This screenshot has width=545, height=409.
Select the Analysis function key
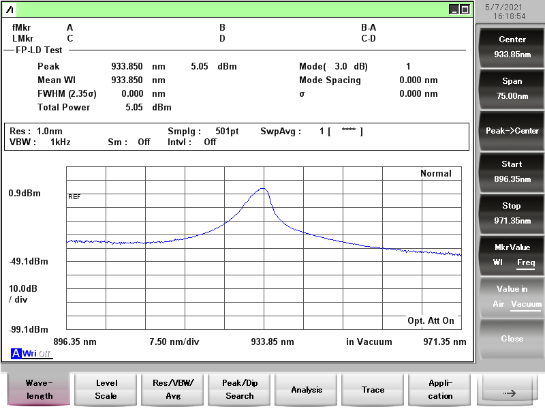point(307,390)
